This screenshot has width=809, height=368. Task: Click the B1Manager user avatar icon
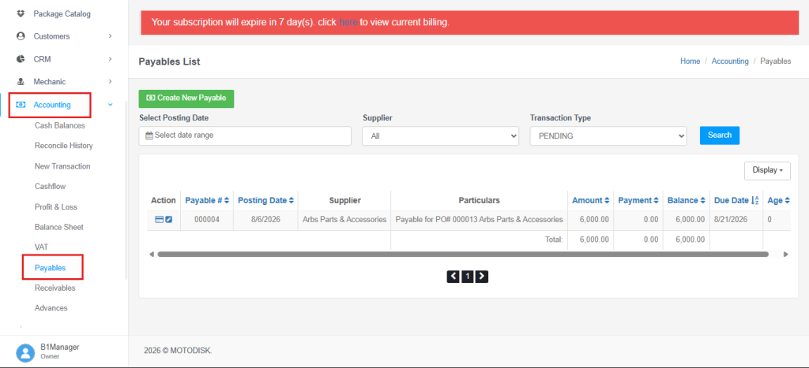coord(25,352)
